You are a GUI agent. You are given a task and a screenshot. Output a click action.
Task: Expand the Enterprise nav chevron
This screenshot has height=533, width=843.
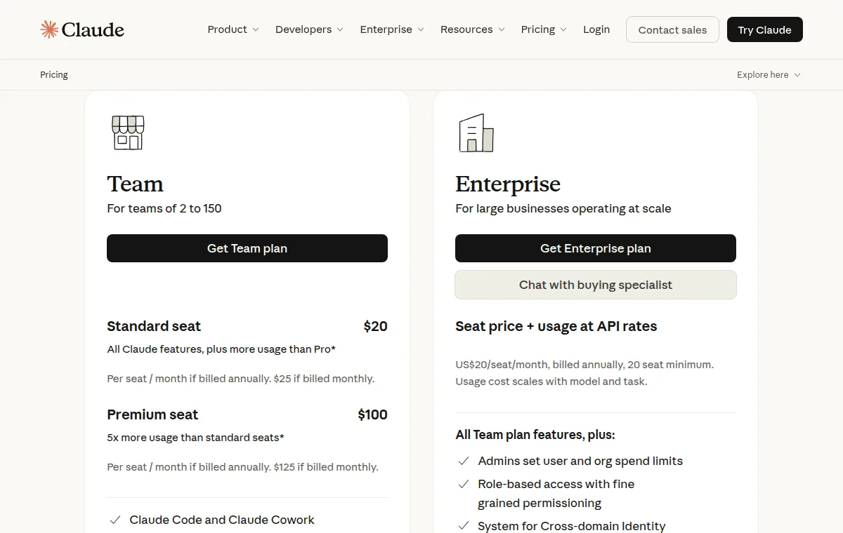pyautogui.click(x=421, y=29)
